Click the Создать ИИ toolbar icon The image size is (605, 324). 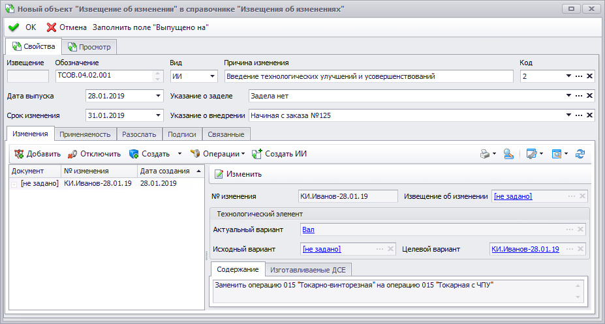pos(257,154)
